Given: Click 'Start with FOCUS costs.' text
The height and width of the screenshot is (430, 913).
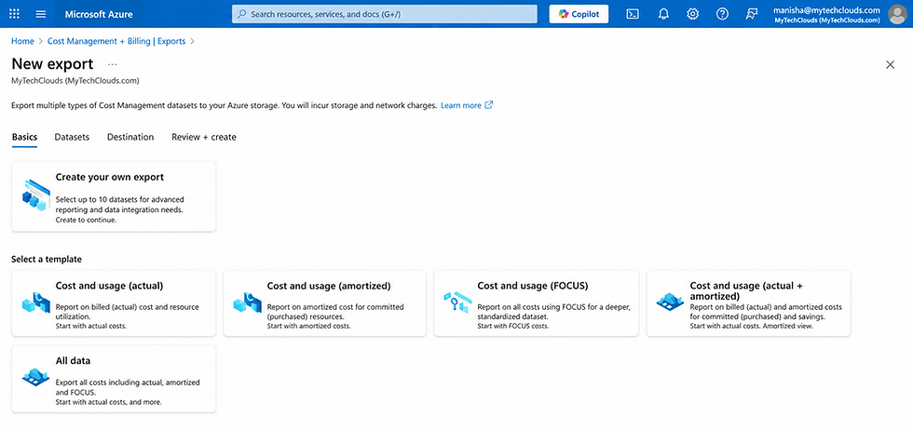Looking at the screenshot, I should coord(513,326).
